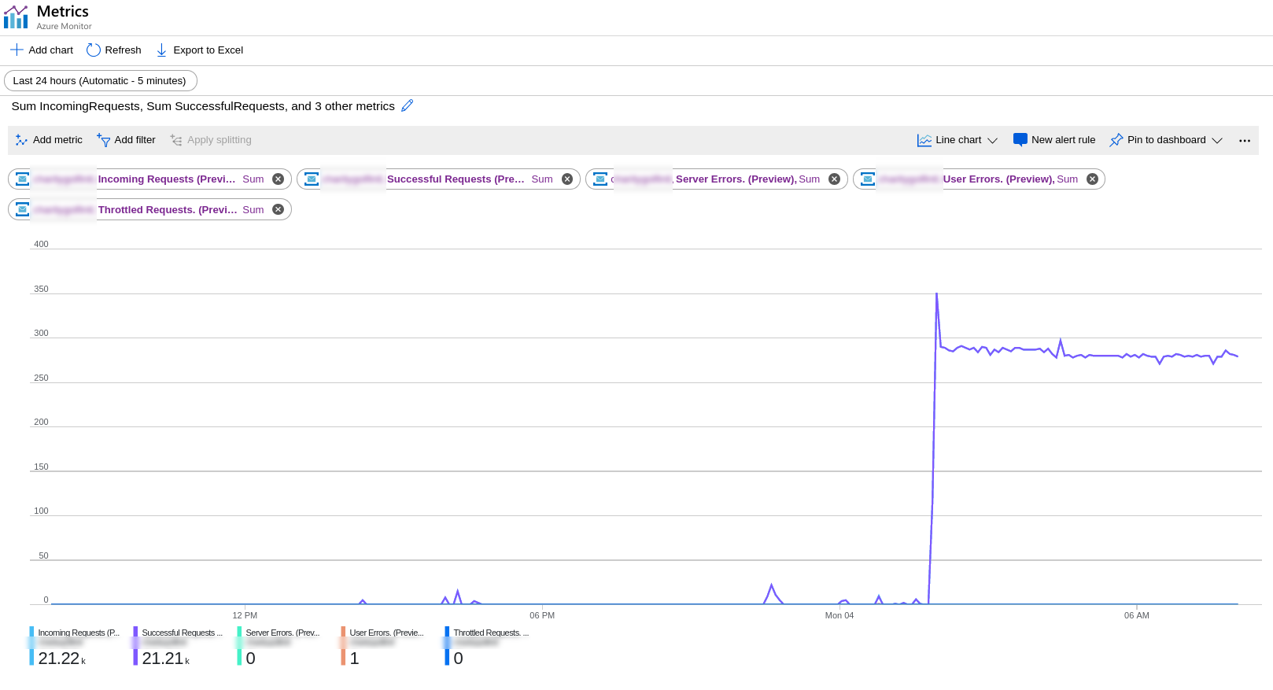Click Server Errors legend color bar
This screenshot has width=1273, height=690.
pos(239,646)
